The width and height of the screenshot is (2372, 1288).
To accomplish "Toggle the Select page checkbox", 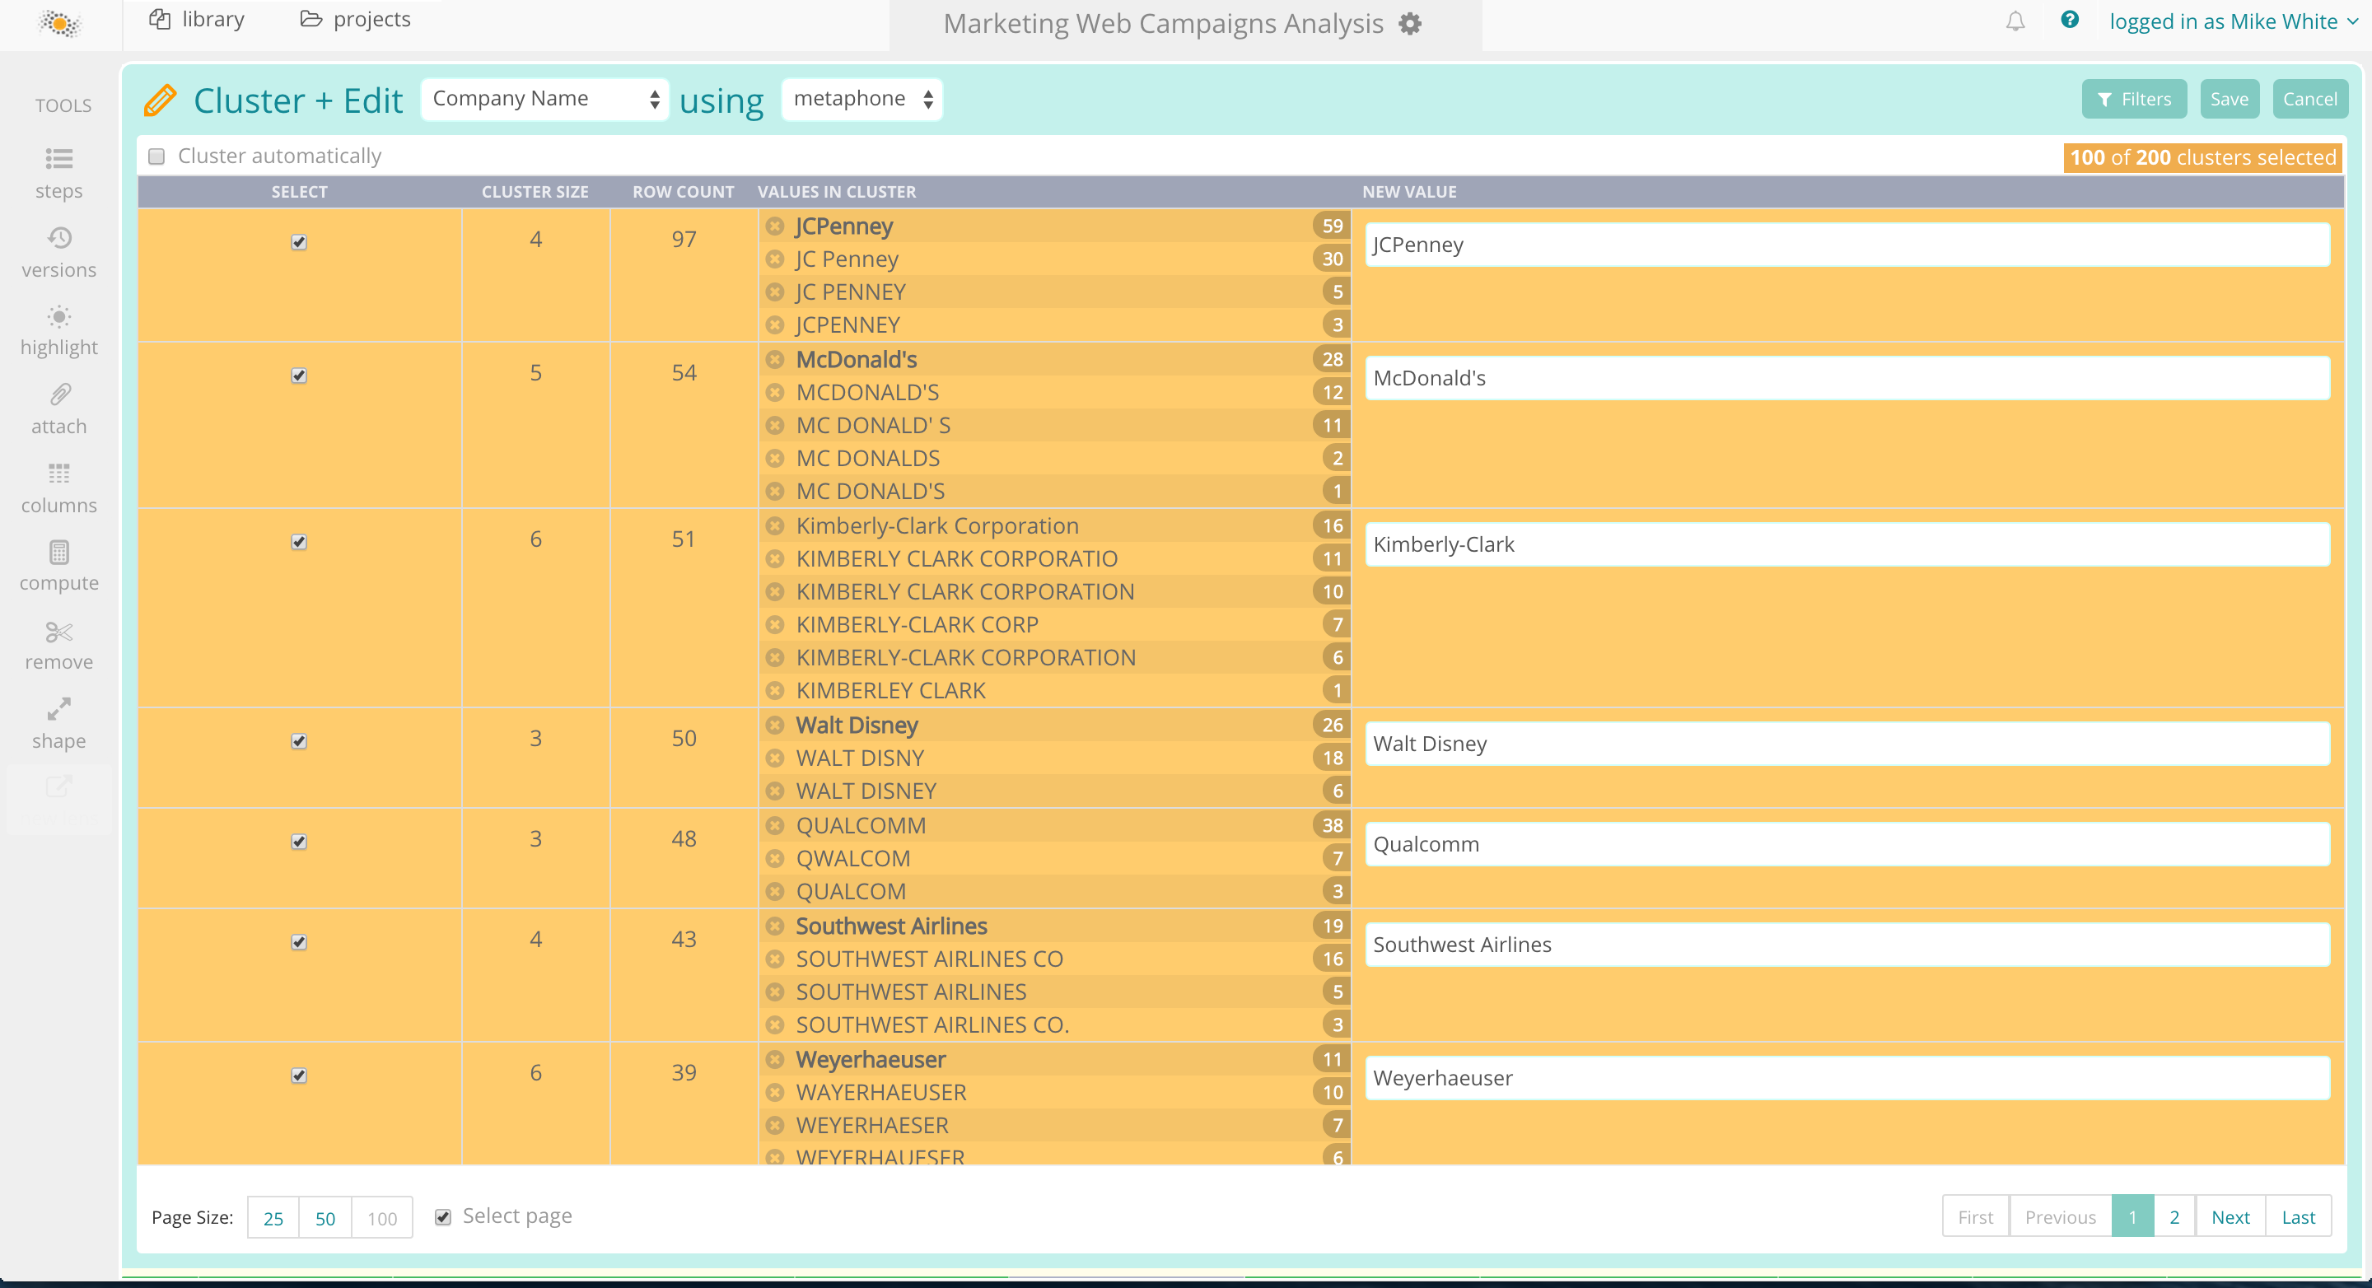I will 443,1217.
